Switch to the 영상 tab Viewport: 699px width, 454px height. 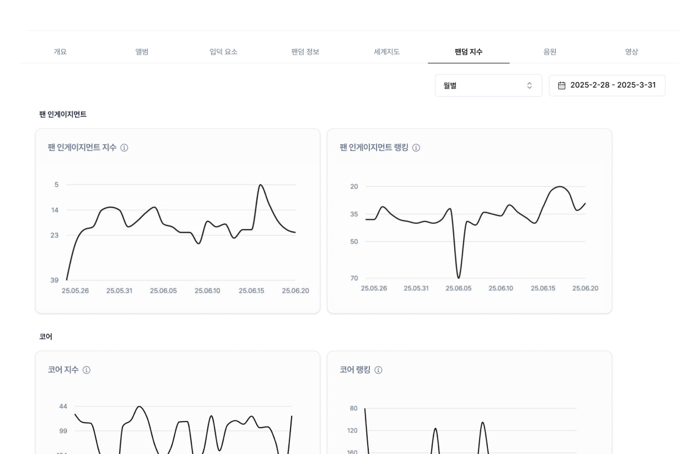click(x=631, y=52)
